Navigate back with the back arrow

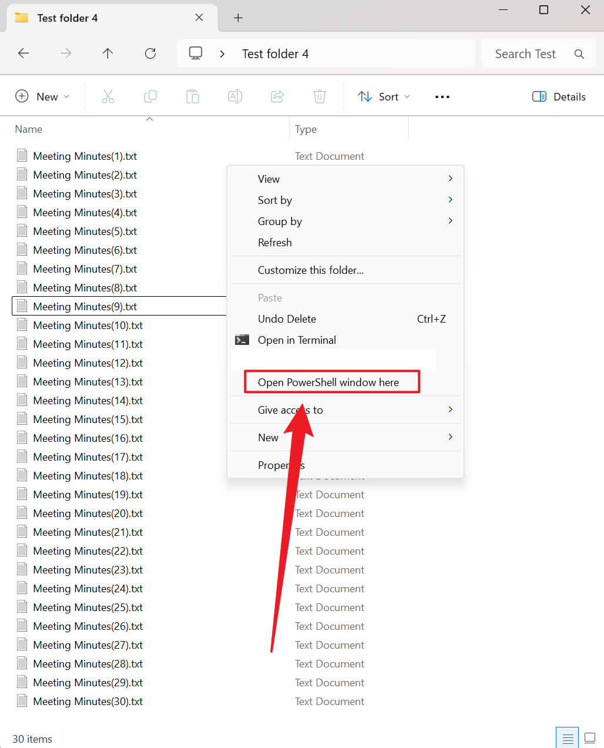click(24, 53)
